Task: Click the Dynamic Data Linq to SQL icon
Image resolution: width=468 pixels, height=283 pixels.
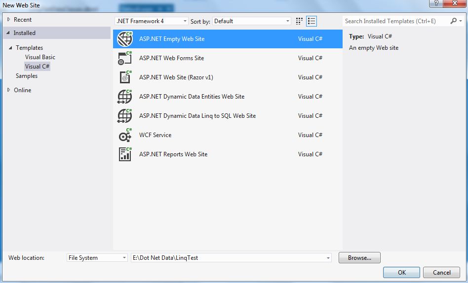Action: click(x=125, y=116)
